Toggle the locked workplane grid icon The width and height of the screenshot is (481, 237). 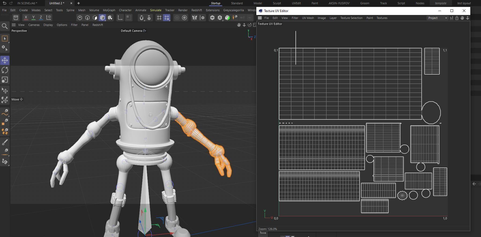(167, 18)
